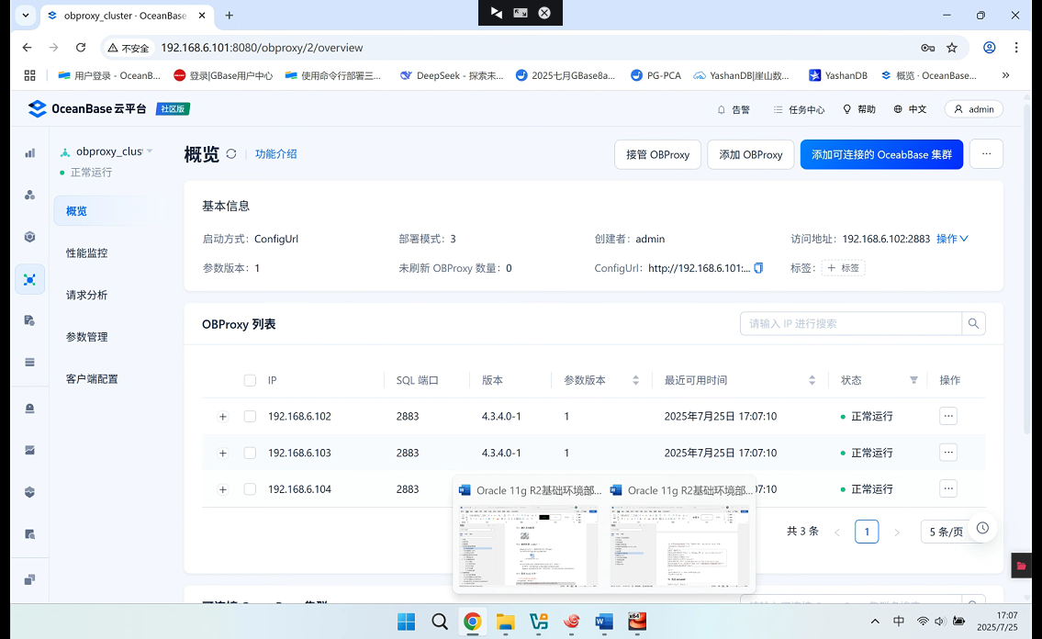Check the box for 192.168.6.102
Screen dimensions: 1042x639
[250, 417]
